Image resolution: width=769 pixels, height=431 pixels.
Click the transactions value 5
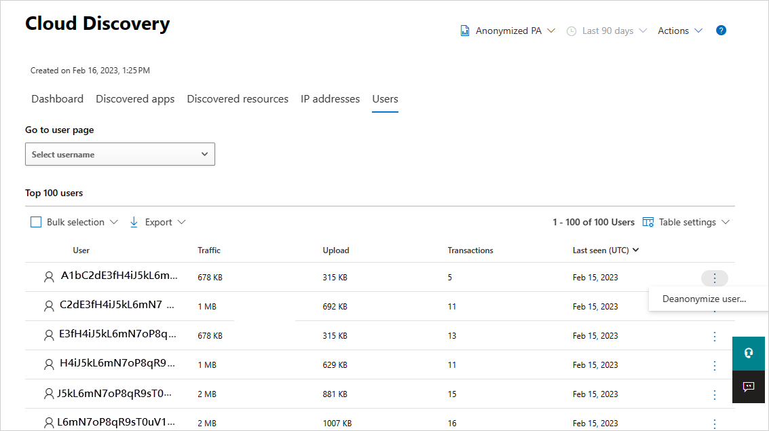pos(450,278)
